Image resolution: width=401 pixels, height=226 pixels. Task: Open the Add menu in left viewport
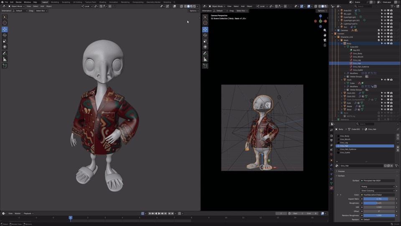coord(42,6)
